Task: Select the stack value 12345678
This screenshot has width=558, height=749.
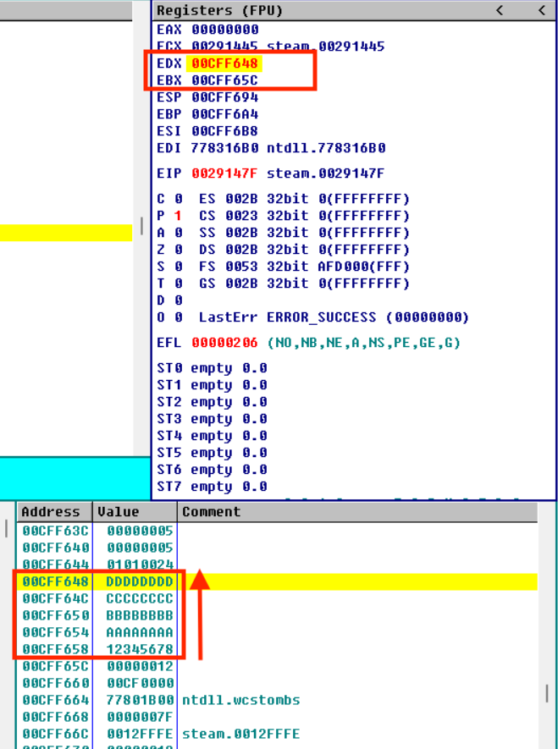Action: (140, 649)
